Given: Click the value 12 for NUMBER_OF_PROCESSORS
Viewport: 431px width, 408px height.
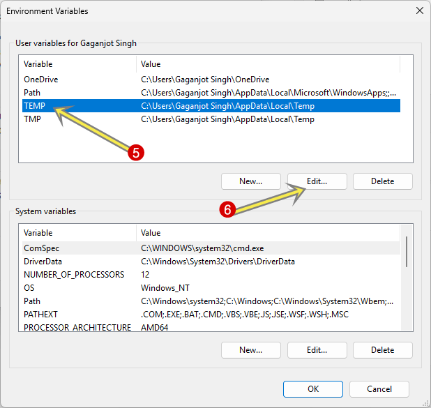Looking at the screenshot, I should pyautogui.click(x=145, y=274).
